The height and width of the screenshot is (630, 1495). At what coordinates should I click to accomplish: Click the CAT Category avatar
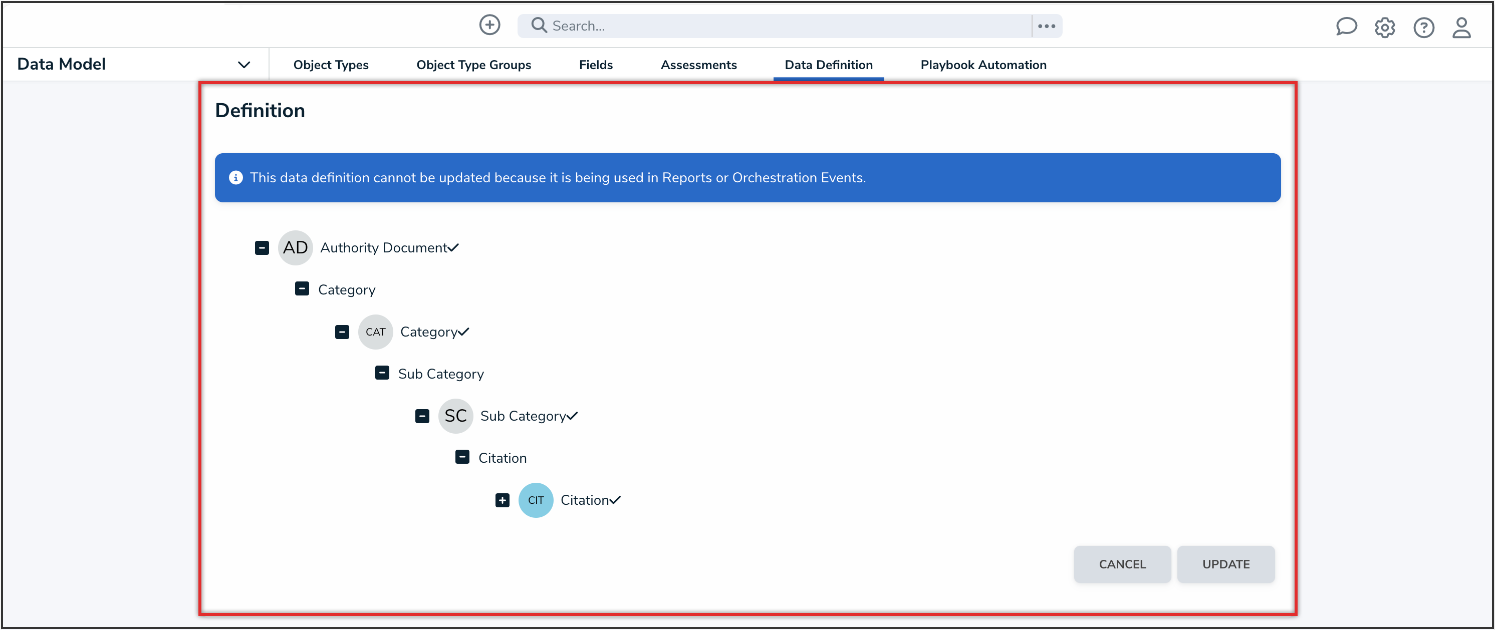pos(375,332)
